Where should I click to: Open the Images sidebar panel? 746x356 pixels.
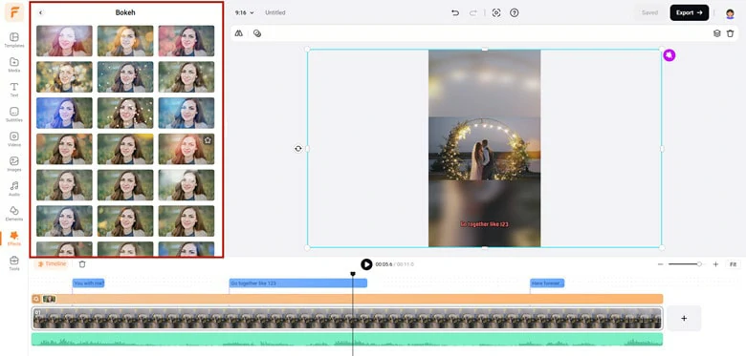[14, 164]
